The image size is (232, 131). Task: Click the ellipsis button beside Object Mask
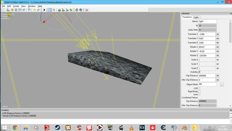[x=222, y=84]
